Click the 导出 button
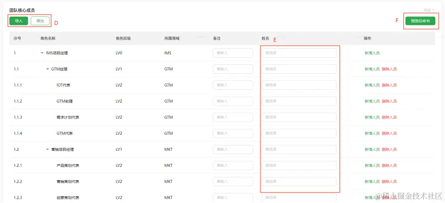 (x=40, y=21)
